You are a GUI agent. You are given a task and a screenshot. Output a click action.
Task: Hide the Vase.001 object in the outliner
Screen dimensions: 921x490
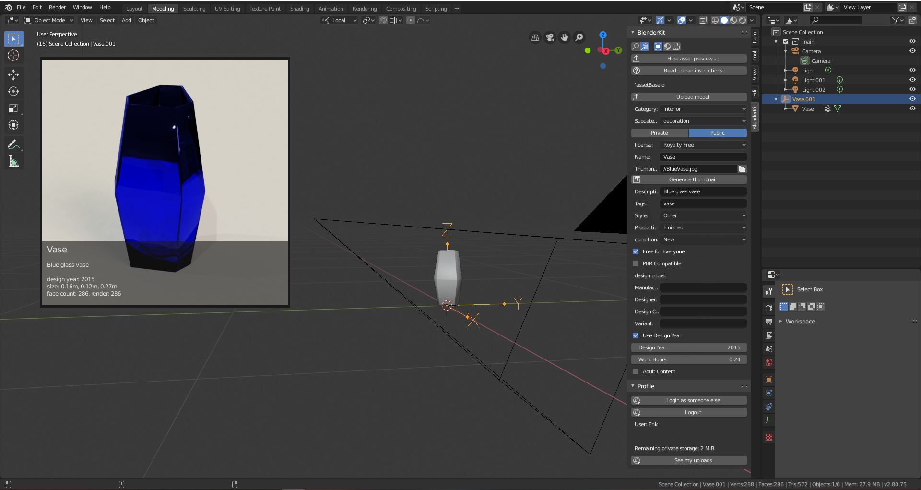(912, 99)
